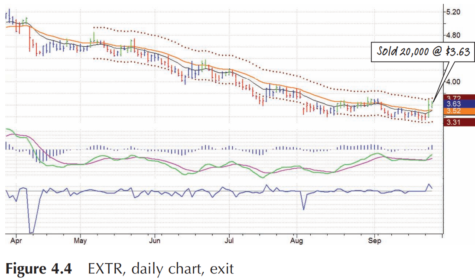475x280 pixels.
Task: Click the 4.80 price axis label
Action: point(453,35)
